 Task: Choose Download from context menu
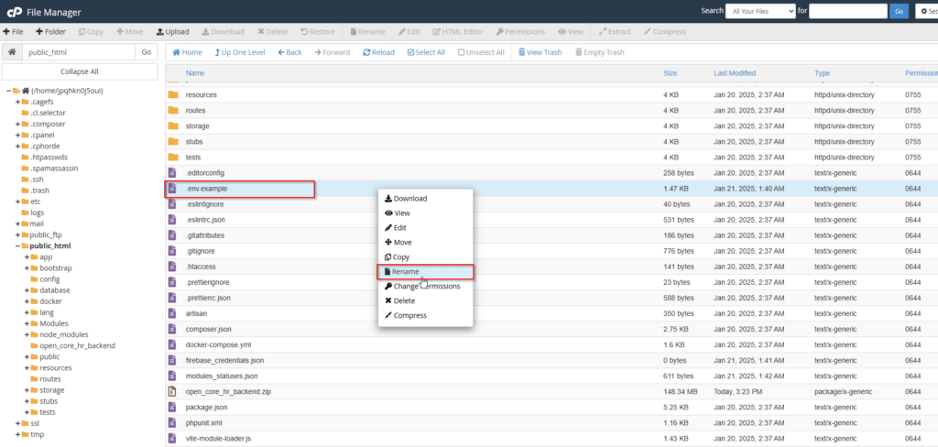pyautogui.click(x=425, y=199)
